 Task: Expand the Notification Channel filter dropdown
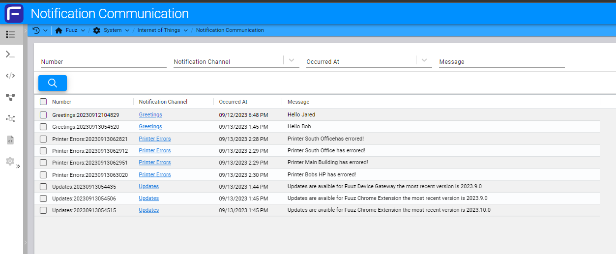[292, 60]
